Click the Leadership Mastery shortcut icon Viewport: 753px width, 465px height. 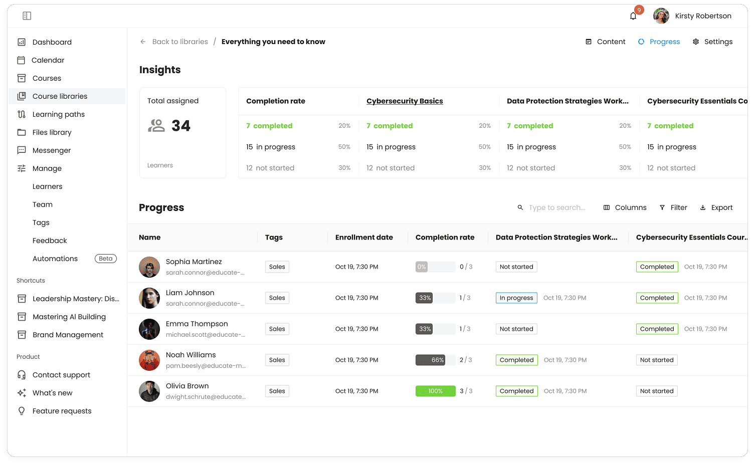22,299
